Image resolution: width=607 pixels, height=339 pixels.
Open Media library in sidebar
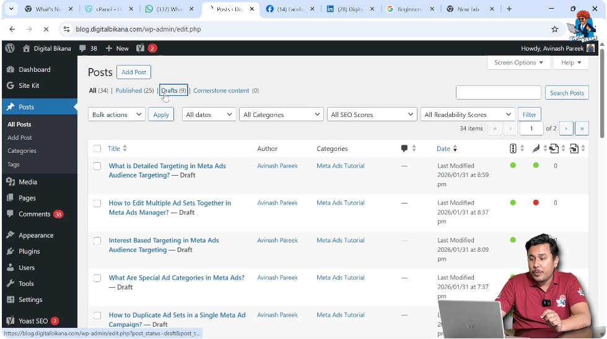[x=28, y=182]
